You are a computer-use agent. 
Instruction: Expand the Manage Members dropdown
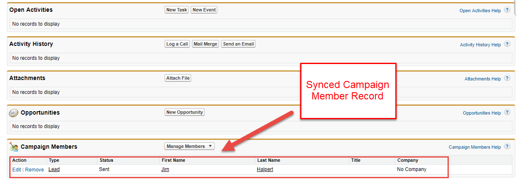[x=189, y=146]
